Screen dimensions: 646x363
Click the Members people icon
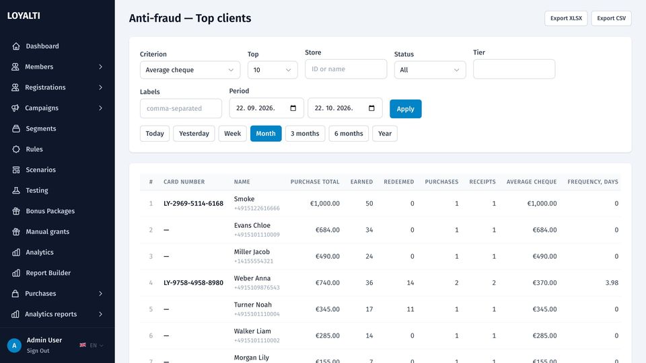(x=15, y=67)
